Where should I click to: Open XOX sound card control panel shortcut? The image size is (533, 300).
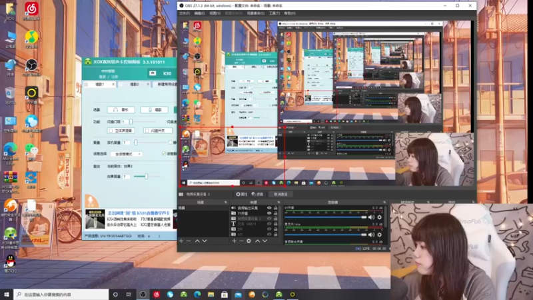click(10, 238)
